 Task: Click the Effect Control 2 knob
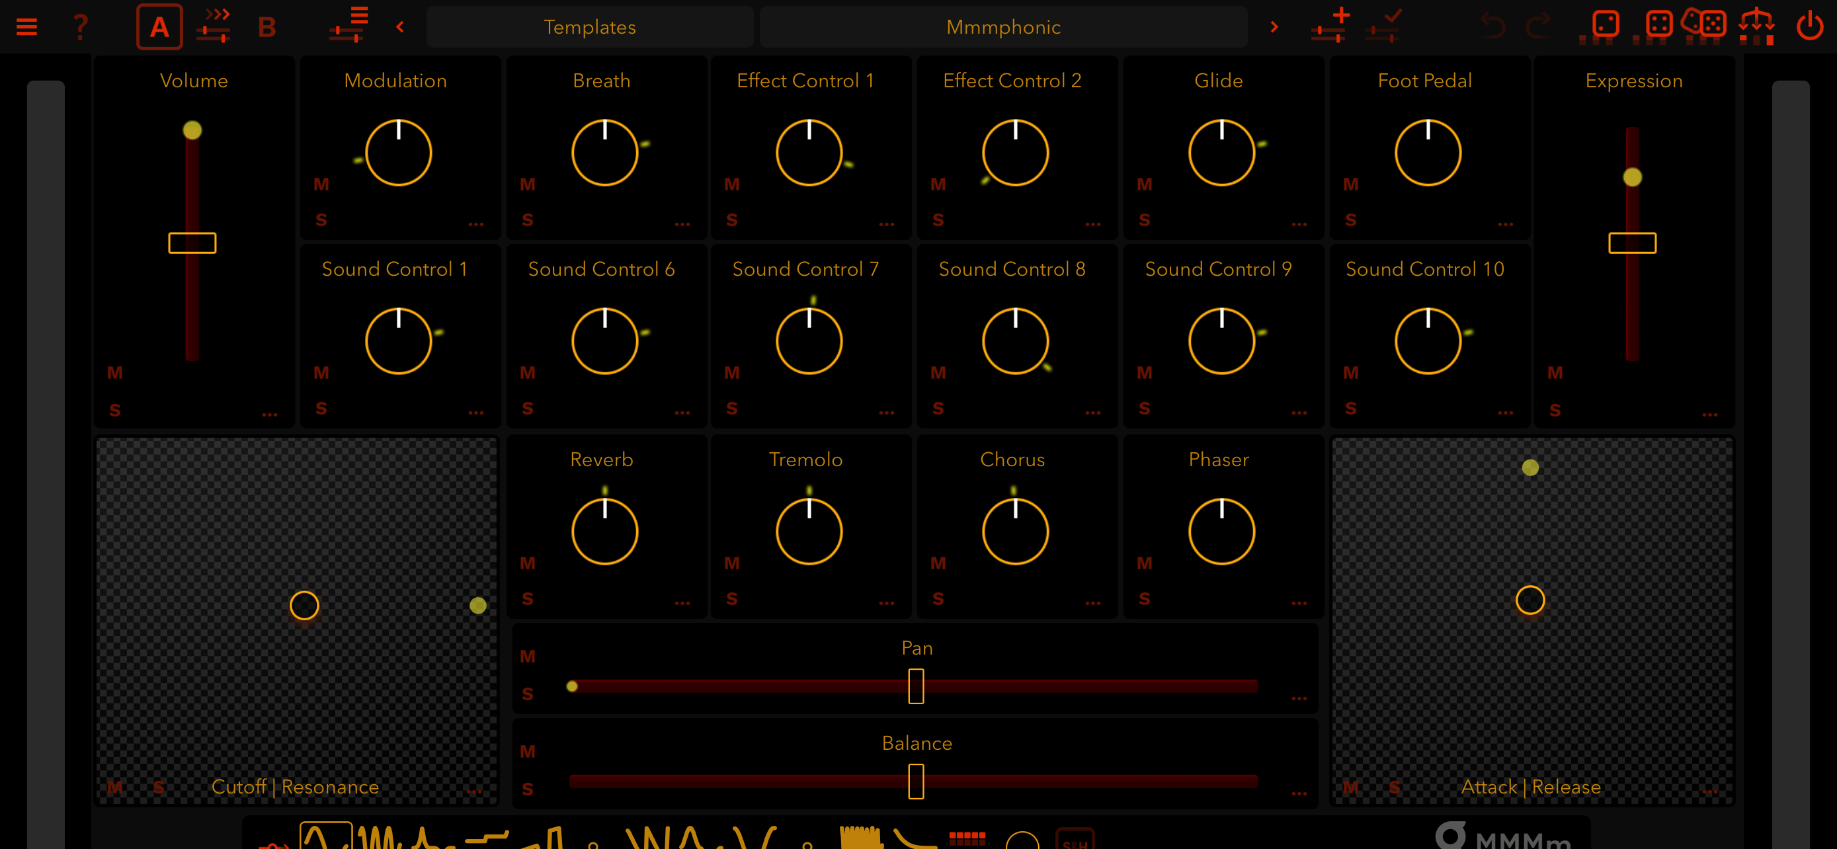click(1015, 153)
